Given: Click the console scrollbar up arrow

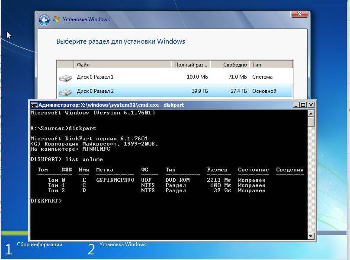Looking at the screenshot, I should [x=311, y=113].
